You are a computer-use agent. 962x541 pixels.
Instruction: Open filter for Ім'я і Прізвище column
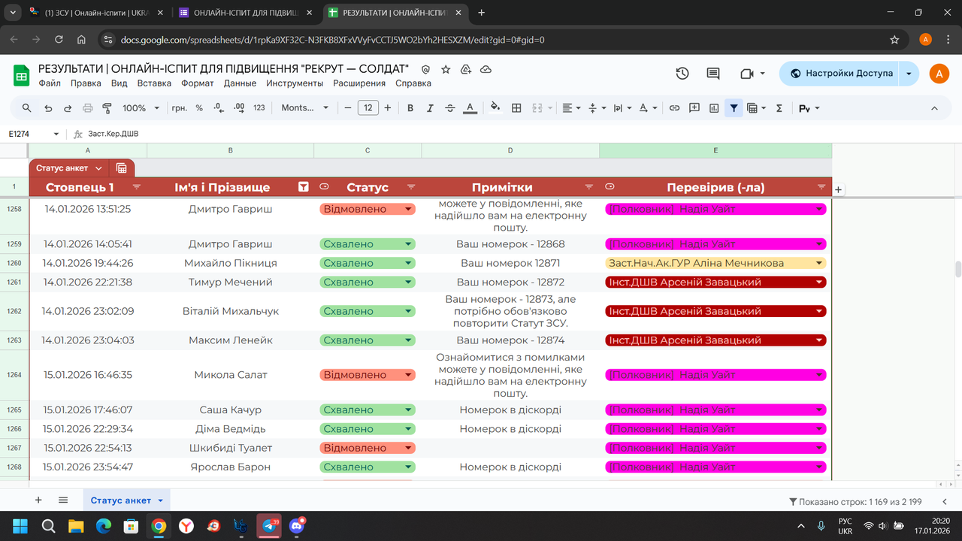304,187
